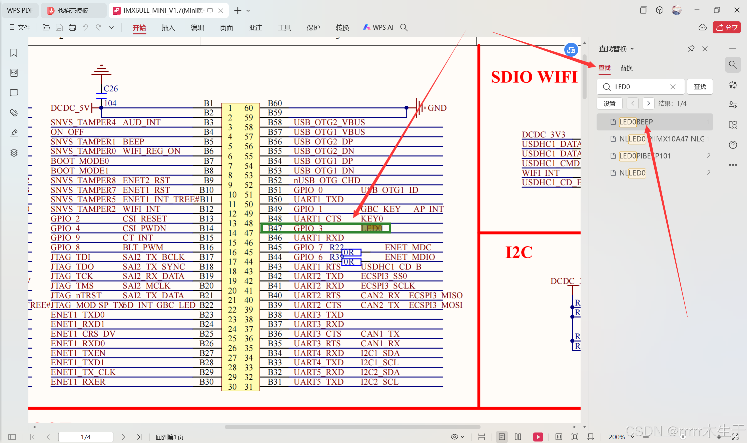Toggle two-page view mode
The height and width of the screenshot is (443, 747).
click(x=518, y=437)
